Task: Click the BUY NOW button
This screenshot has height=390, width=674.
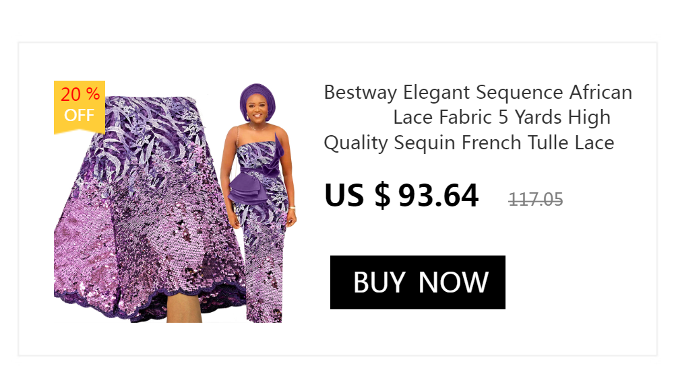Action: (x=417, y=282)
